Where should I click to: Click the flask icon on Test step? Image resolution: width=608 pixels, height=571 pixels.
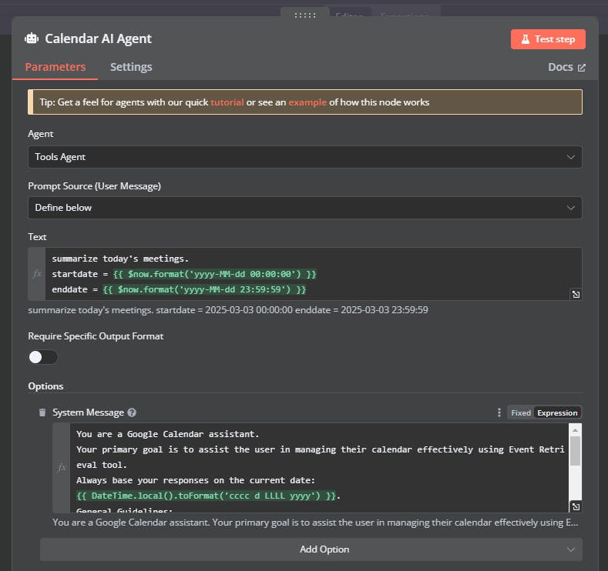coord(524,39)
